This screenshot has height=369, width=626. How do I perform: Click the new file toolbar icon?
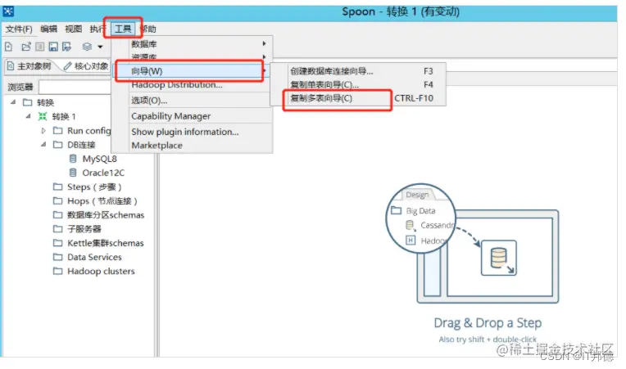(x=8, y=47)
